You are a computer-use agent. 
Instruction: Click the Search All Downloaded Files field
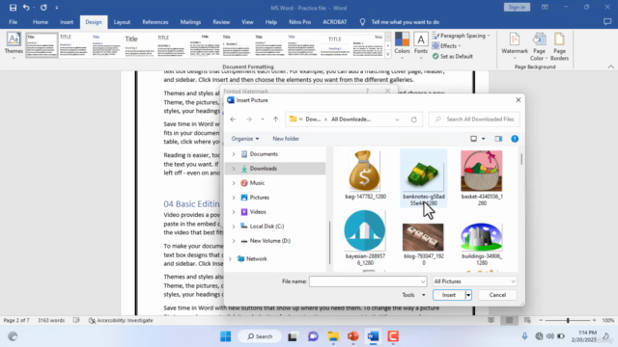pyautogui.click(x=474, y=120)
